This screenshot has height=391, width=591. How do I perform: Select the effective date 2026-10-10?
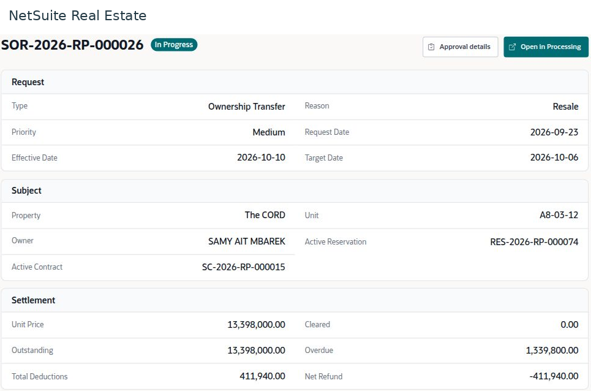coord(261,158)
